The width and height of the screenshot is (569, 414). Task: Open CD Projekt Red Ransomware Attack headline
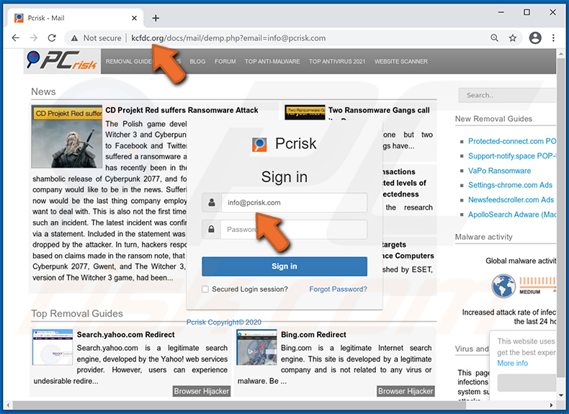pos(182,110)
